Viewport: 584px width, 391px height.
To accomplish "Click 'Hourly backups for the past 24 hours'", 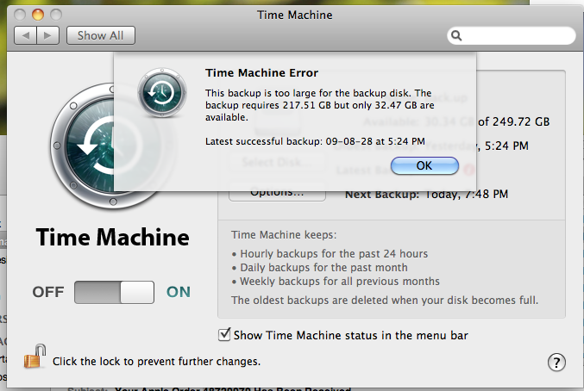I will [x=334, y=253].
